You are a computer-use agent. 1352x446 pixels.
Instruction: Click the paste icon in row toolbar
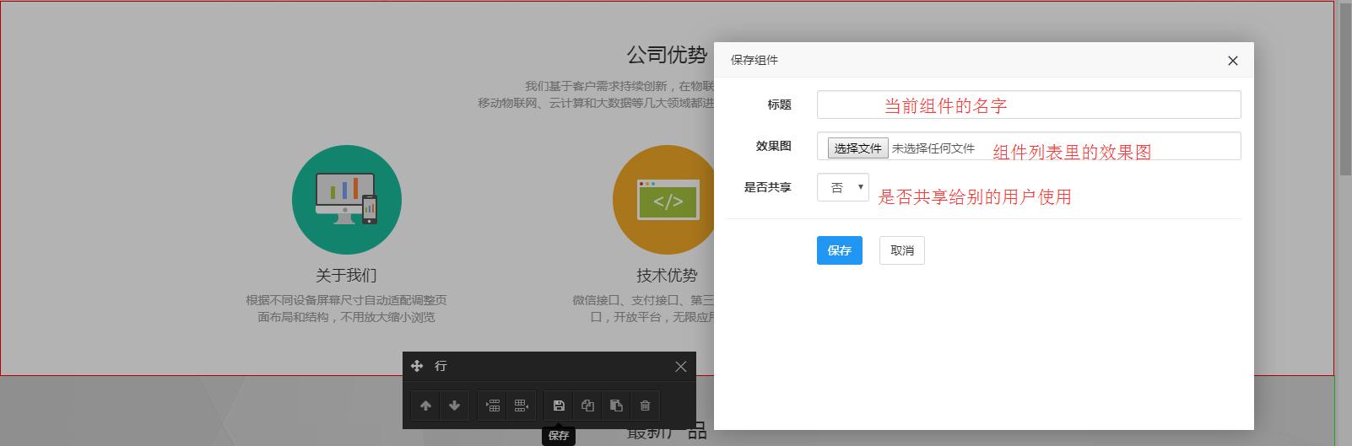click(x=616, y=406)
